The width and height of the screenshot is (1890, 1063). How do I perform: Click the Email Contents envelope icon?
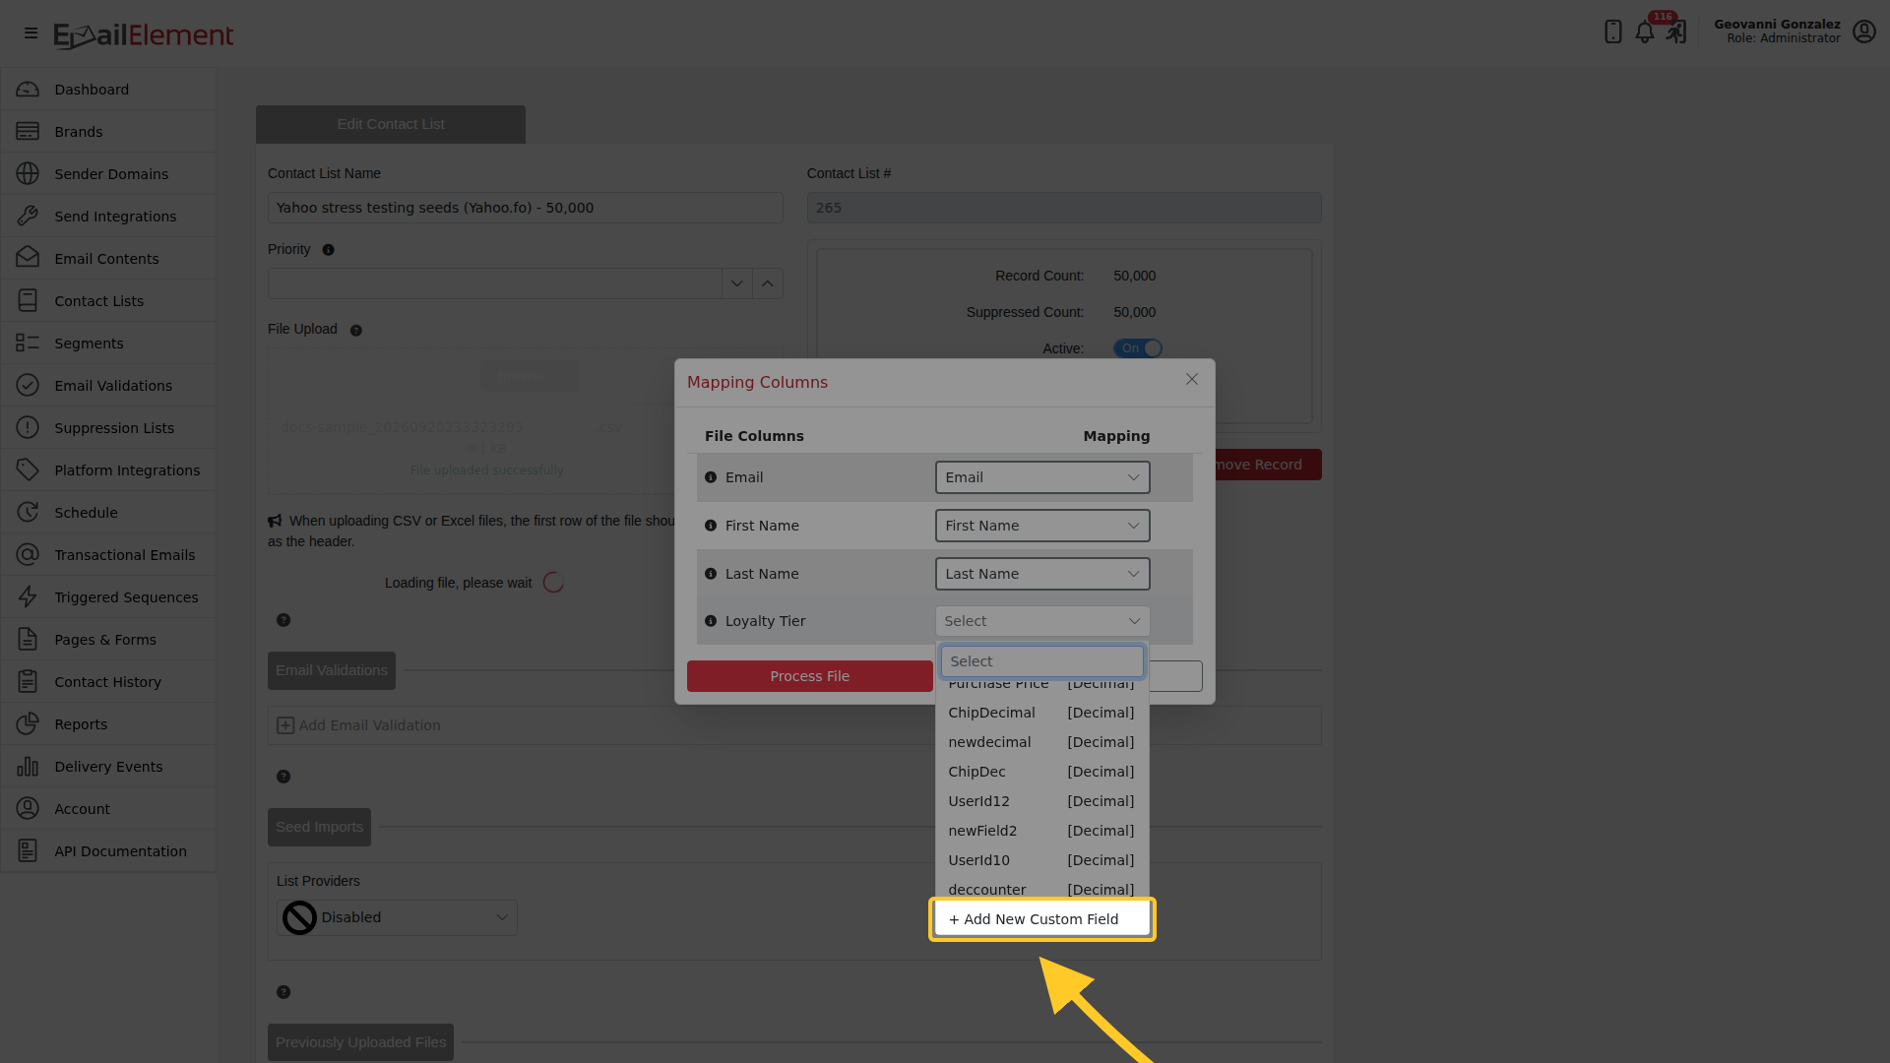[28, 259]
